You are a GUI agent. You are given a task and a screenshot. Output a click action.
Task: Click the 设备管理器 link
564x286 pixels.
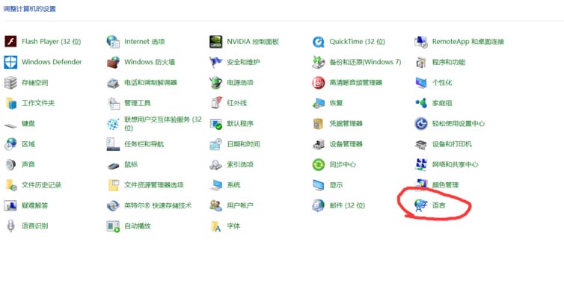tap(346, 144)
